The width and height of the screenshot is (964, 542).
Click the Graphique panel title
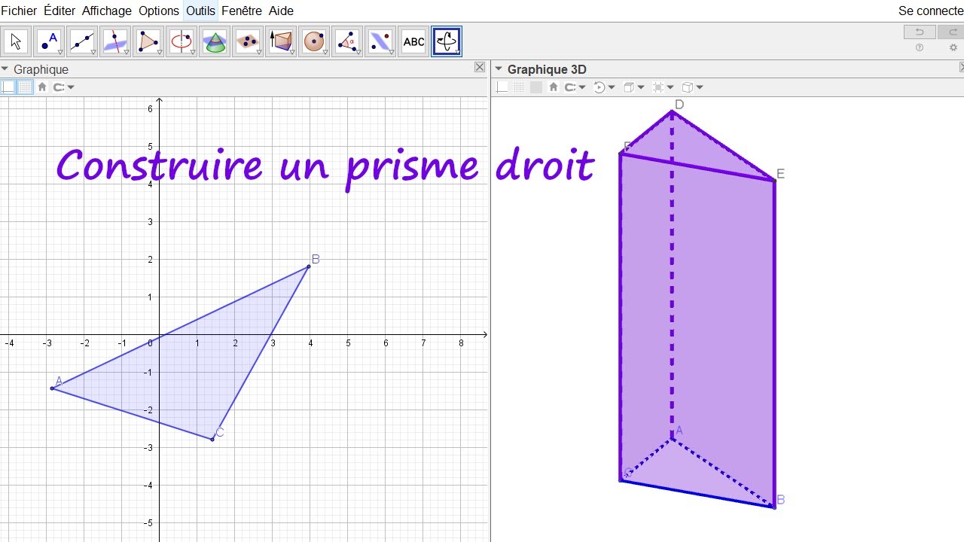tap(41, 69)
